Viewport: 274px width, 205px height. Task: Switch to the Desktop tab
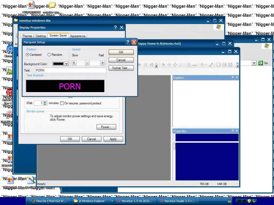click(x=41, y=36)
